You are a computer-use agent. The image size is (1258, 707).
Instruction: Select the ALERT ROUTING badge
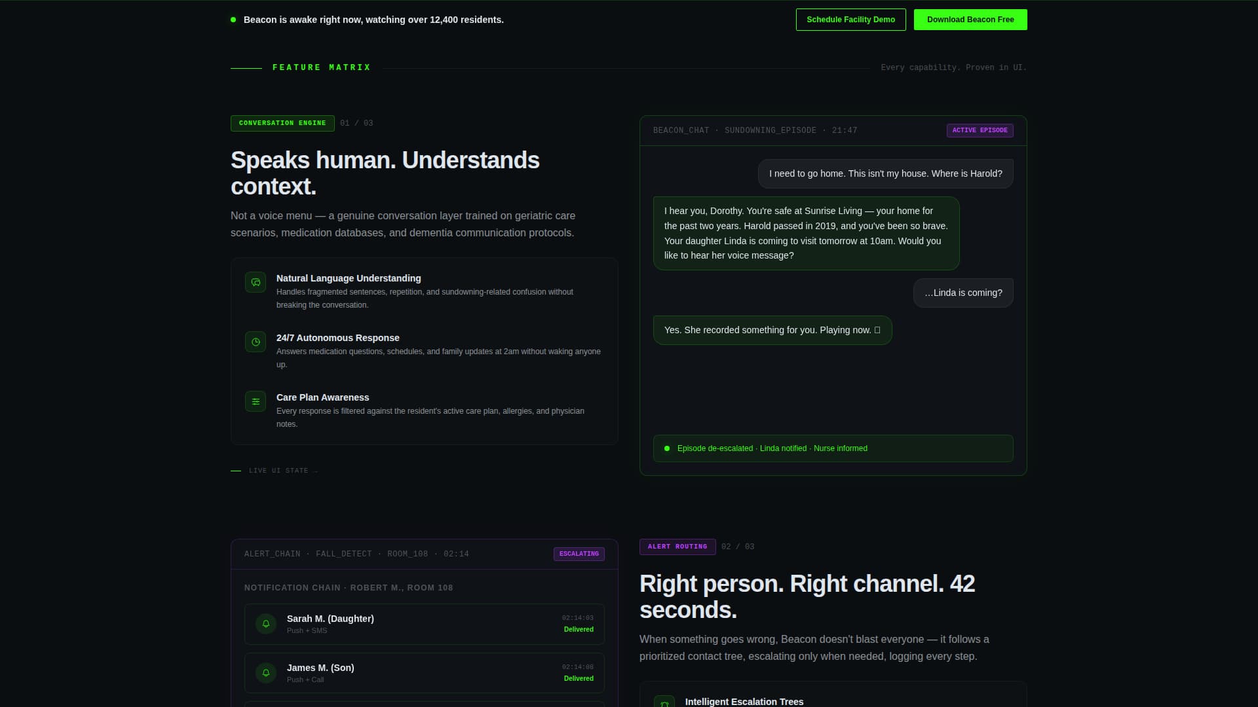pos(677,547)
